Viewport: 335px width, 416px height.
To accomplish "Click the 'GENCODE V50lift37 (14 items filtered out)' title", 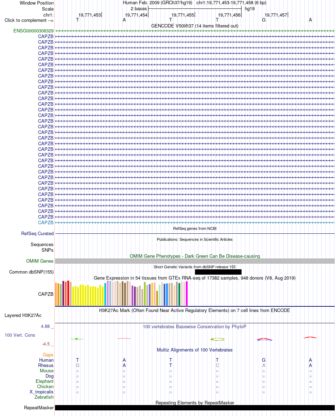I will coord(195,26).
